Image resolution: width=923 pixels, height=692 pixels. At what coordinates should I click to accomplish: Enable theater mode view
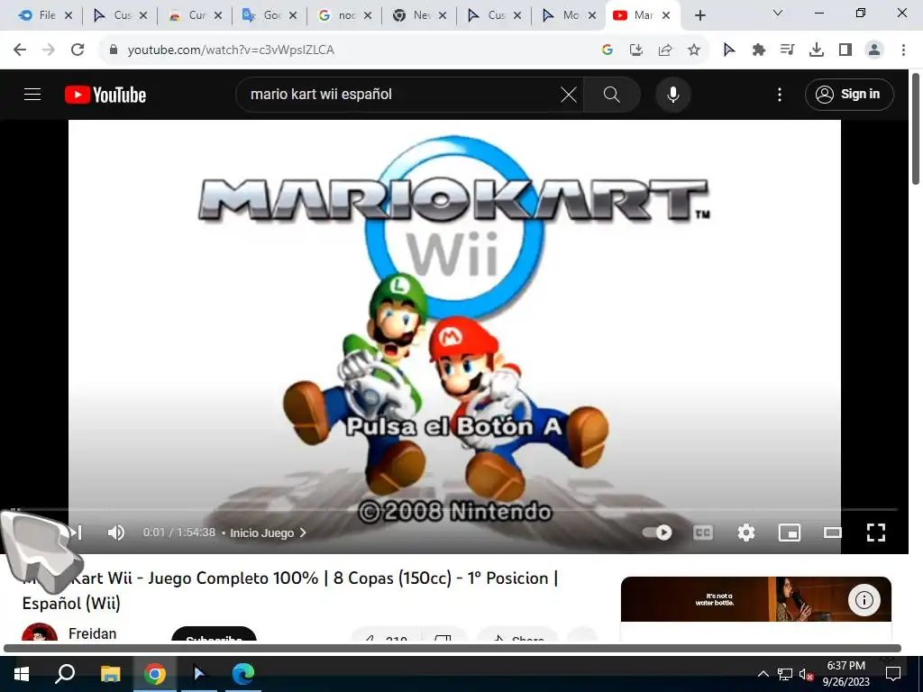point(832,533)
